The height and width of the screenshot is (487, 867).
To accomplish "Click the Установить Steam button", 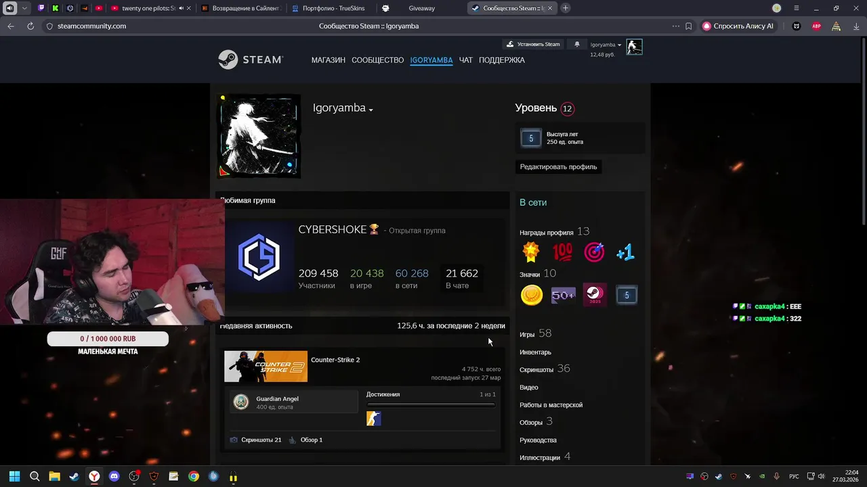I will (533, 44).
